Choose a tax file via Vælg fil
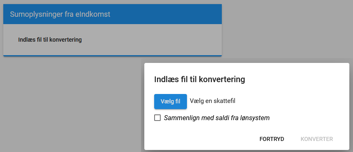Image resolution: width=353 pixels, height=152 pixels. pyautogui.click(x=171, y=101)
